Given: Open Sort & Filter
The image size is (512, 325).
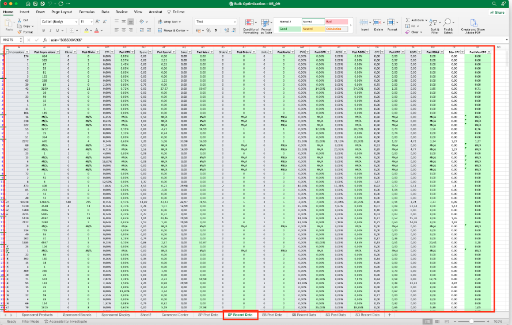Looking at the screenshot, I should pyautogui.click(x=435, y=26).
